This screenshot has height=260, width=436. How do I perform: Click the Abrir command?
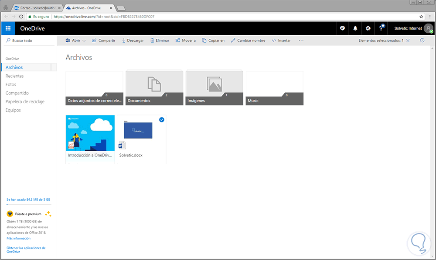coord(73,40)
